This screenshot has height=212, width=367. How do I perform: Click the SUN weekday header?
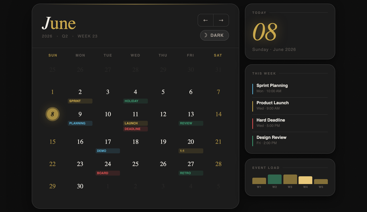tap(53, 55)
